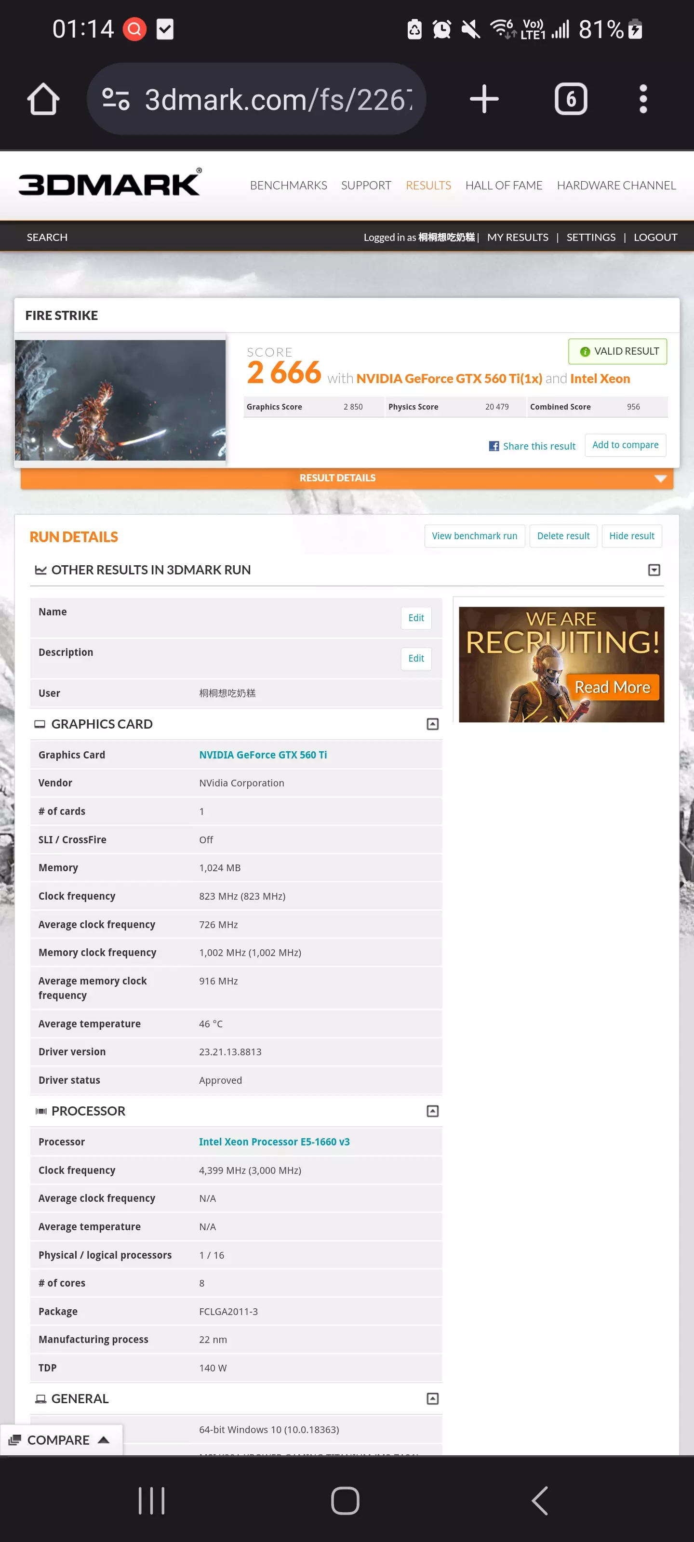Open site settings icon in address bar
This screenshot has height=1542, width=694.
(116, 99)
